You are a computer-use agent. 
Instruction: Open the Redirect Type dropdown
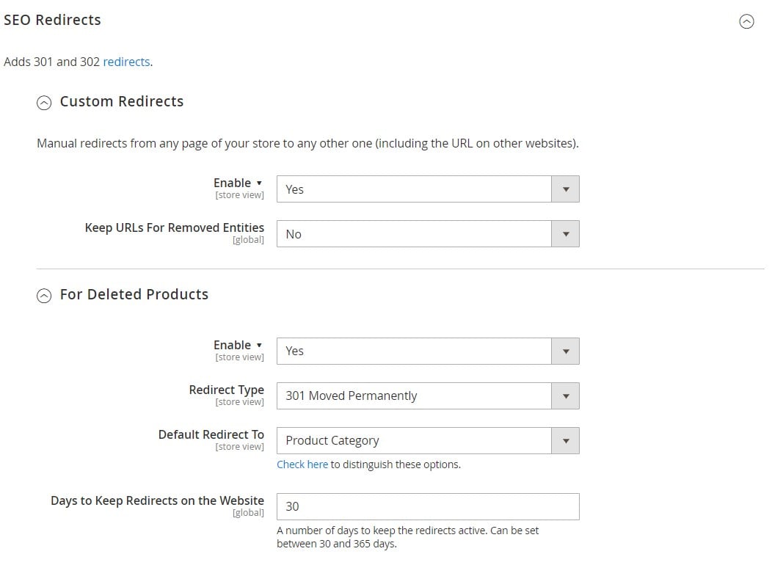(428, 395)
